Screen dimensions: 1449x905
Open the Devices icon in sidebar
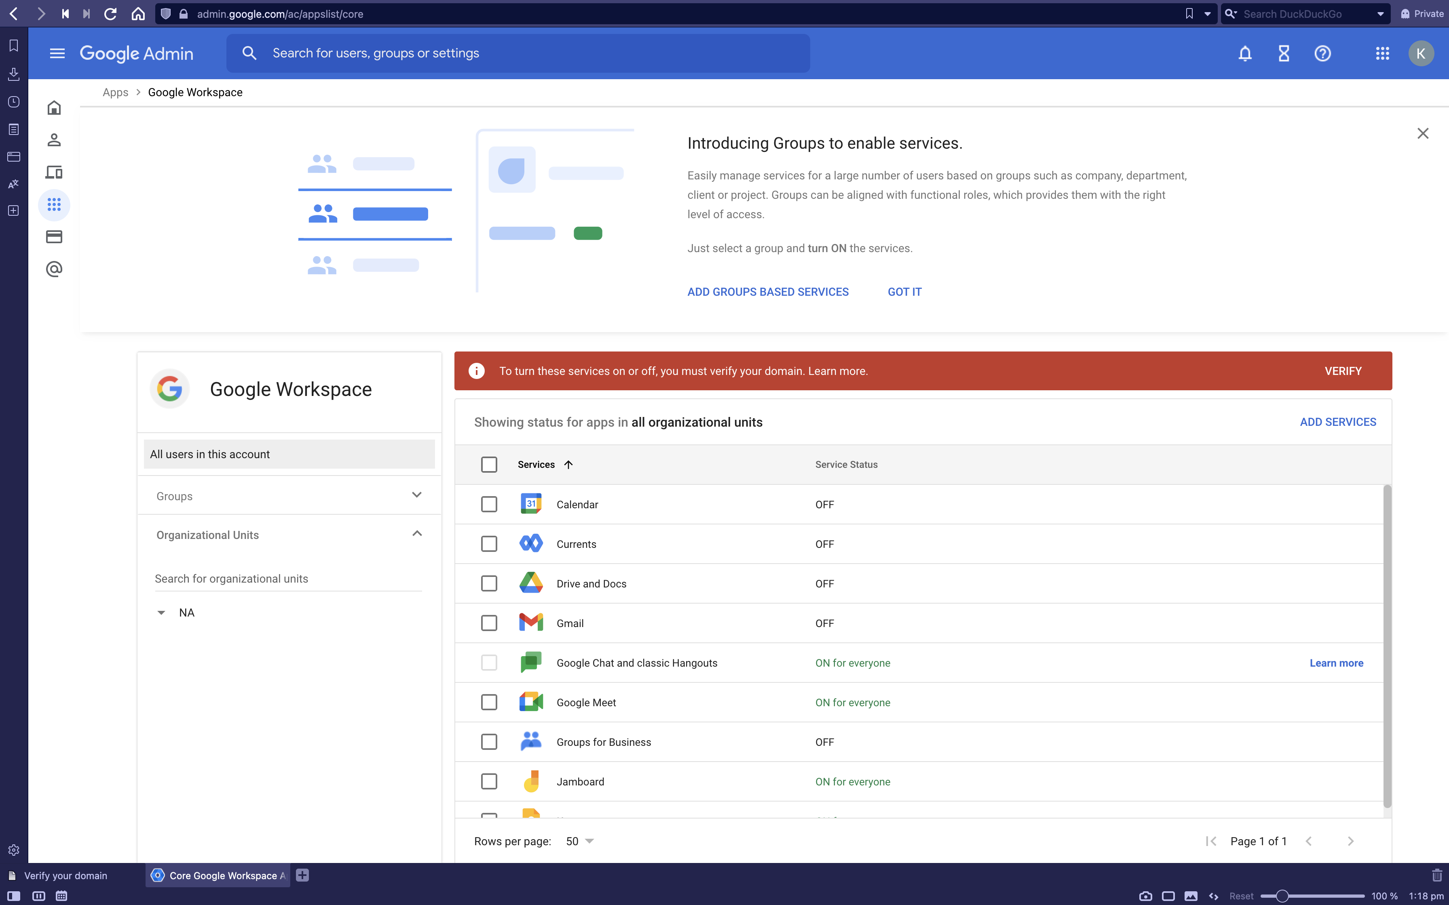coord(54,173)
